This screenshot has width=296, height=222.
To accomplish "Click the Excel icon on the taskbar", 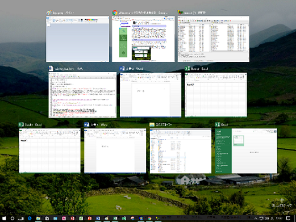I will point(115,219).
